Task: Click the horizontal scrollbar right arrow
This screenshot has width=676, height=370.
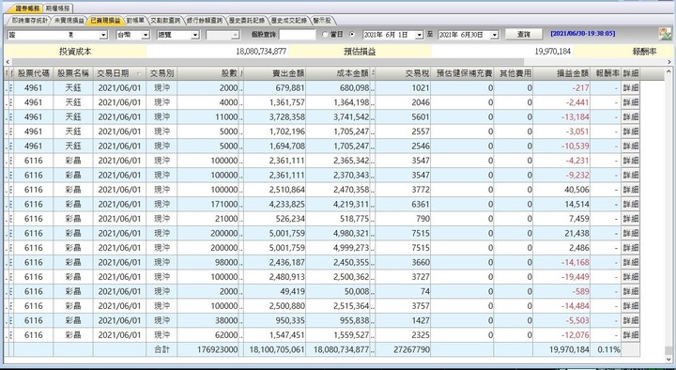Action: (669, 62)
